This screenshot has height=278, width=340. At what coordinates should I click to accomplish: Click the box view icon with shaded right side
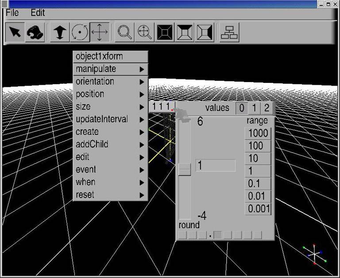[x=205, y=32]
